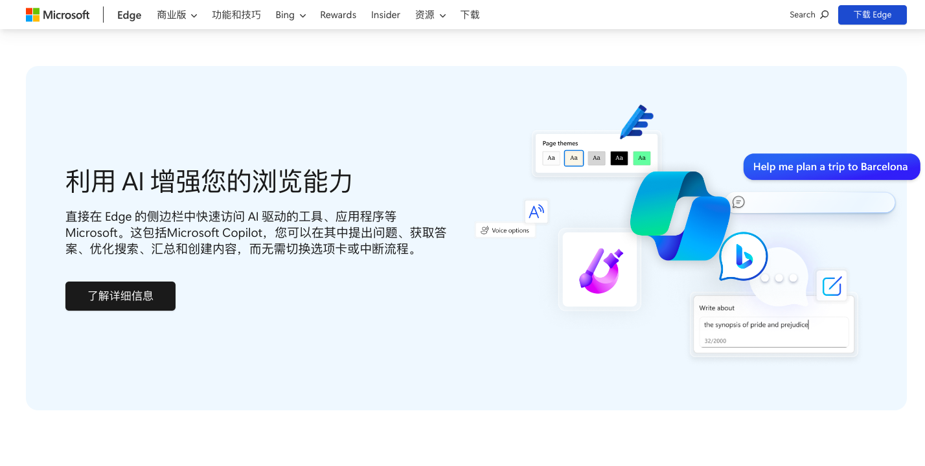
Task: Pick the green page theme swatch
Action: point(641,158)
